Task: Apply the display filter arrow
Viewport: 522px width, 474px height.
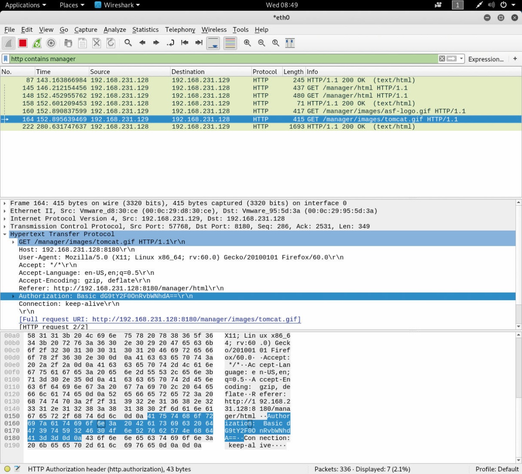Action: [452, 59]
